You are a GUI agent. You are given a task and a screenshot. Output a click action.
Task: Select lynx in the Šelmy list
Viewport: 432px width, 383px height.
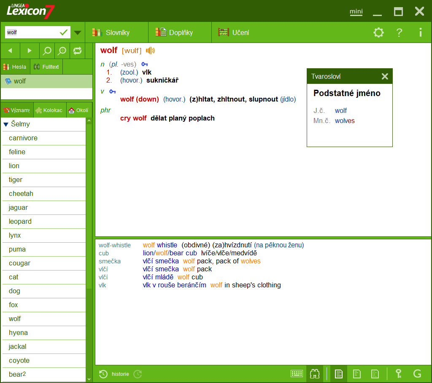point(44,235)
